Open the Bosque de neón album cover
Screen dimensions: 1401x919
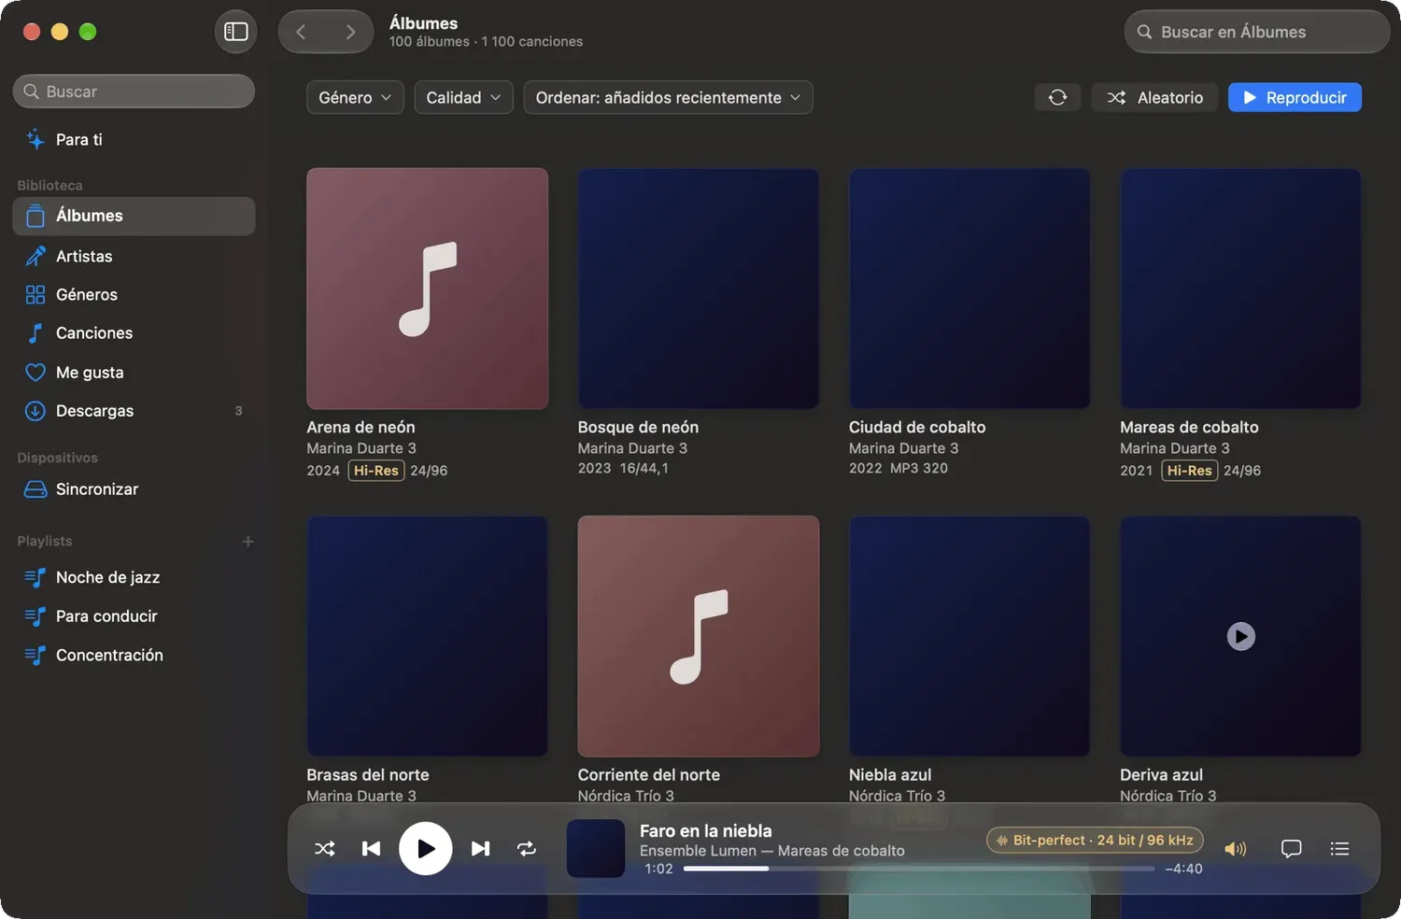tap(699, 289)
